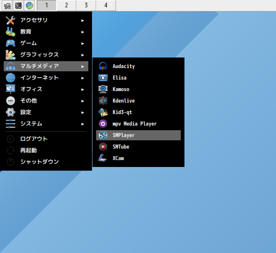The height and width of the screenshot is (253, 276).
Task: Launch the highlighted SMPlayer entry
Action: pos(138,135)
